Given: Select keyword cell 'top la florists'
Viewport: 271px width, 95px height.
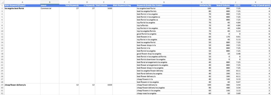Looking at the screenshot, I should (x=164, y=26).
